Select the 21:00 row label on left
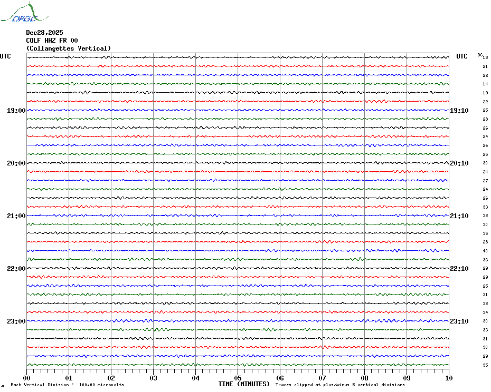 pyautogui.click(x=16, y=216)
